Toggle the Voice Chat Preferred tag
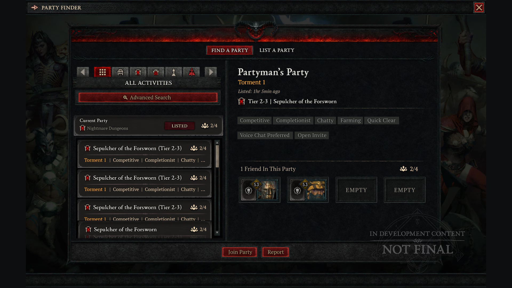The height and width of the screenshot is (288, 512). 265,135
